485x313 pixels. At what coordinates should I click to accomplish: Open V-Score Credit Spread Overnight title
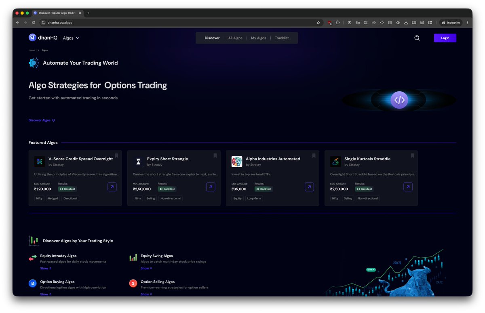click(x=80, y=159)
